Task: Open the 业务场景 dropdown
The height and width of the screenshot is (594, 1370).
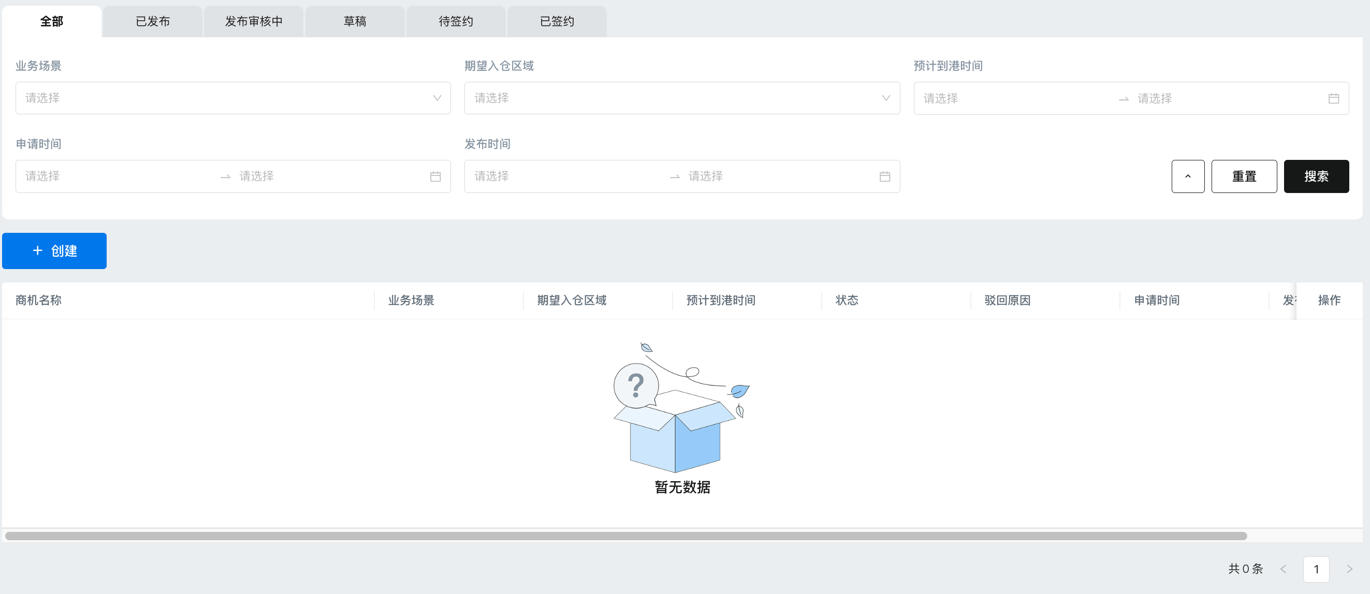Action: [233, 98]
